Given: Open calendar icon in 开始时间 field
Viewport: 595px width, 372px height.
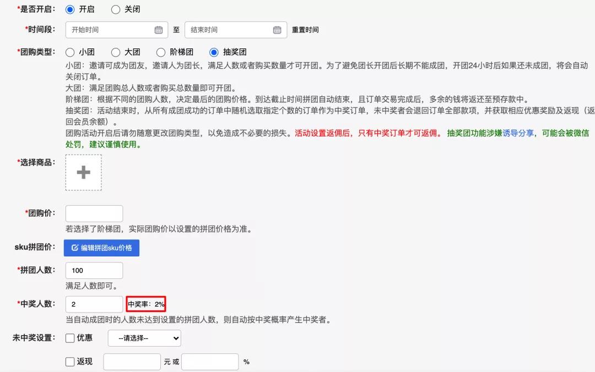Looking at the screenshot, I should 159,30.
